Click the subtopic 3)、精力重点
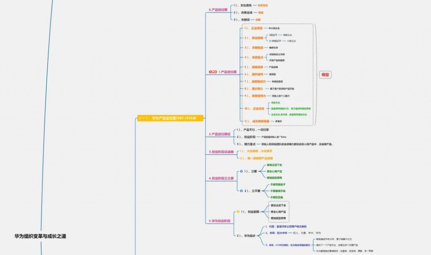This screenshot has height=255, width=431. pos(246,144)
